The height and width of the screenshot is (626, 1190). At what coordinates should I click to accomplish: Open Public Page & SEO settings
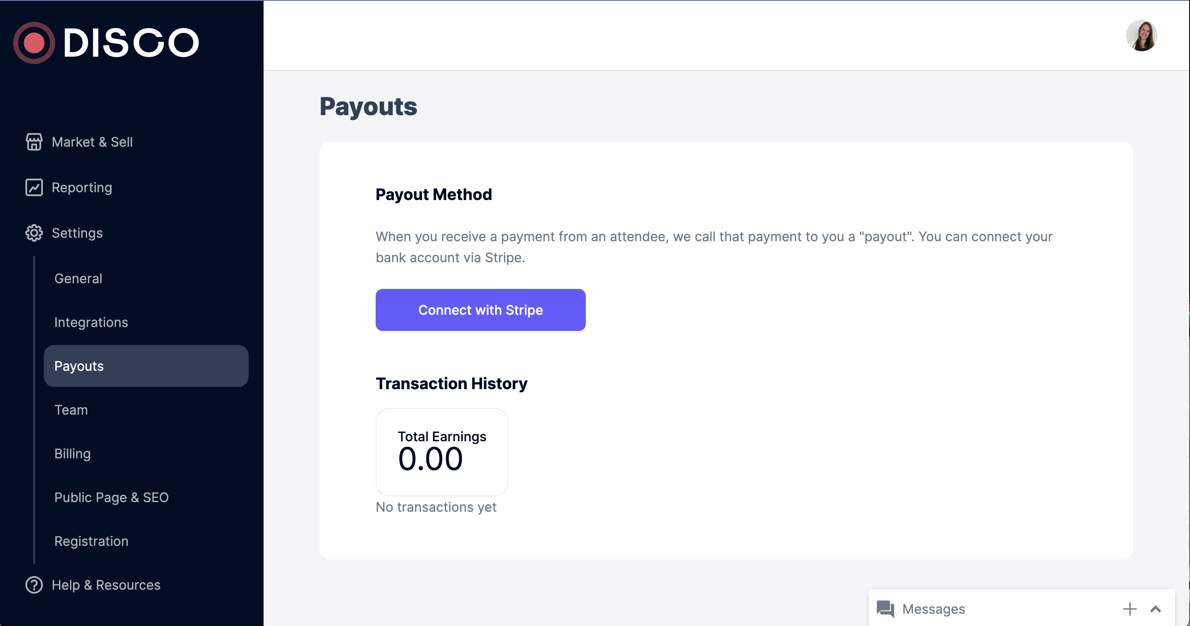pyautogui.click(x=111, y=498)
